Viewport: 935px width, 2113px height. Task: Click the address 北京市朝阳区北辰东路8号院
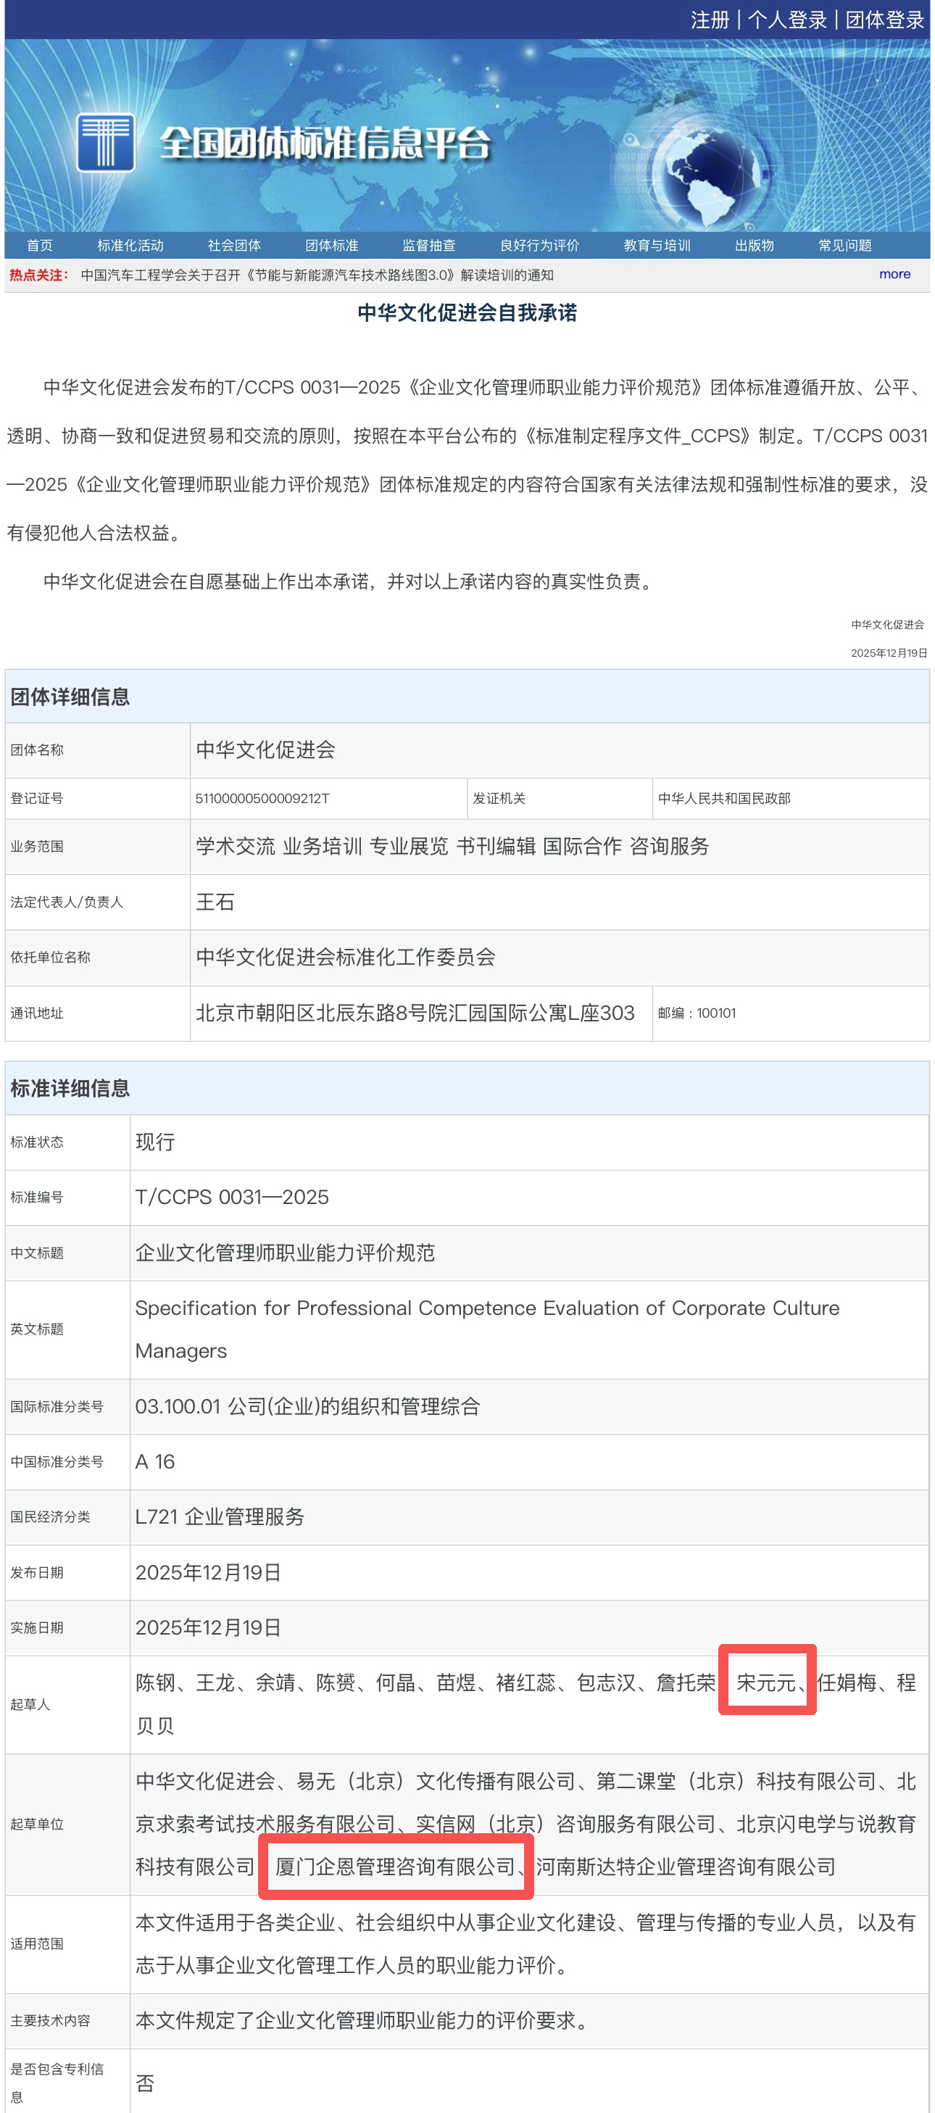(x=415, y=1013)
